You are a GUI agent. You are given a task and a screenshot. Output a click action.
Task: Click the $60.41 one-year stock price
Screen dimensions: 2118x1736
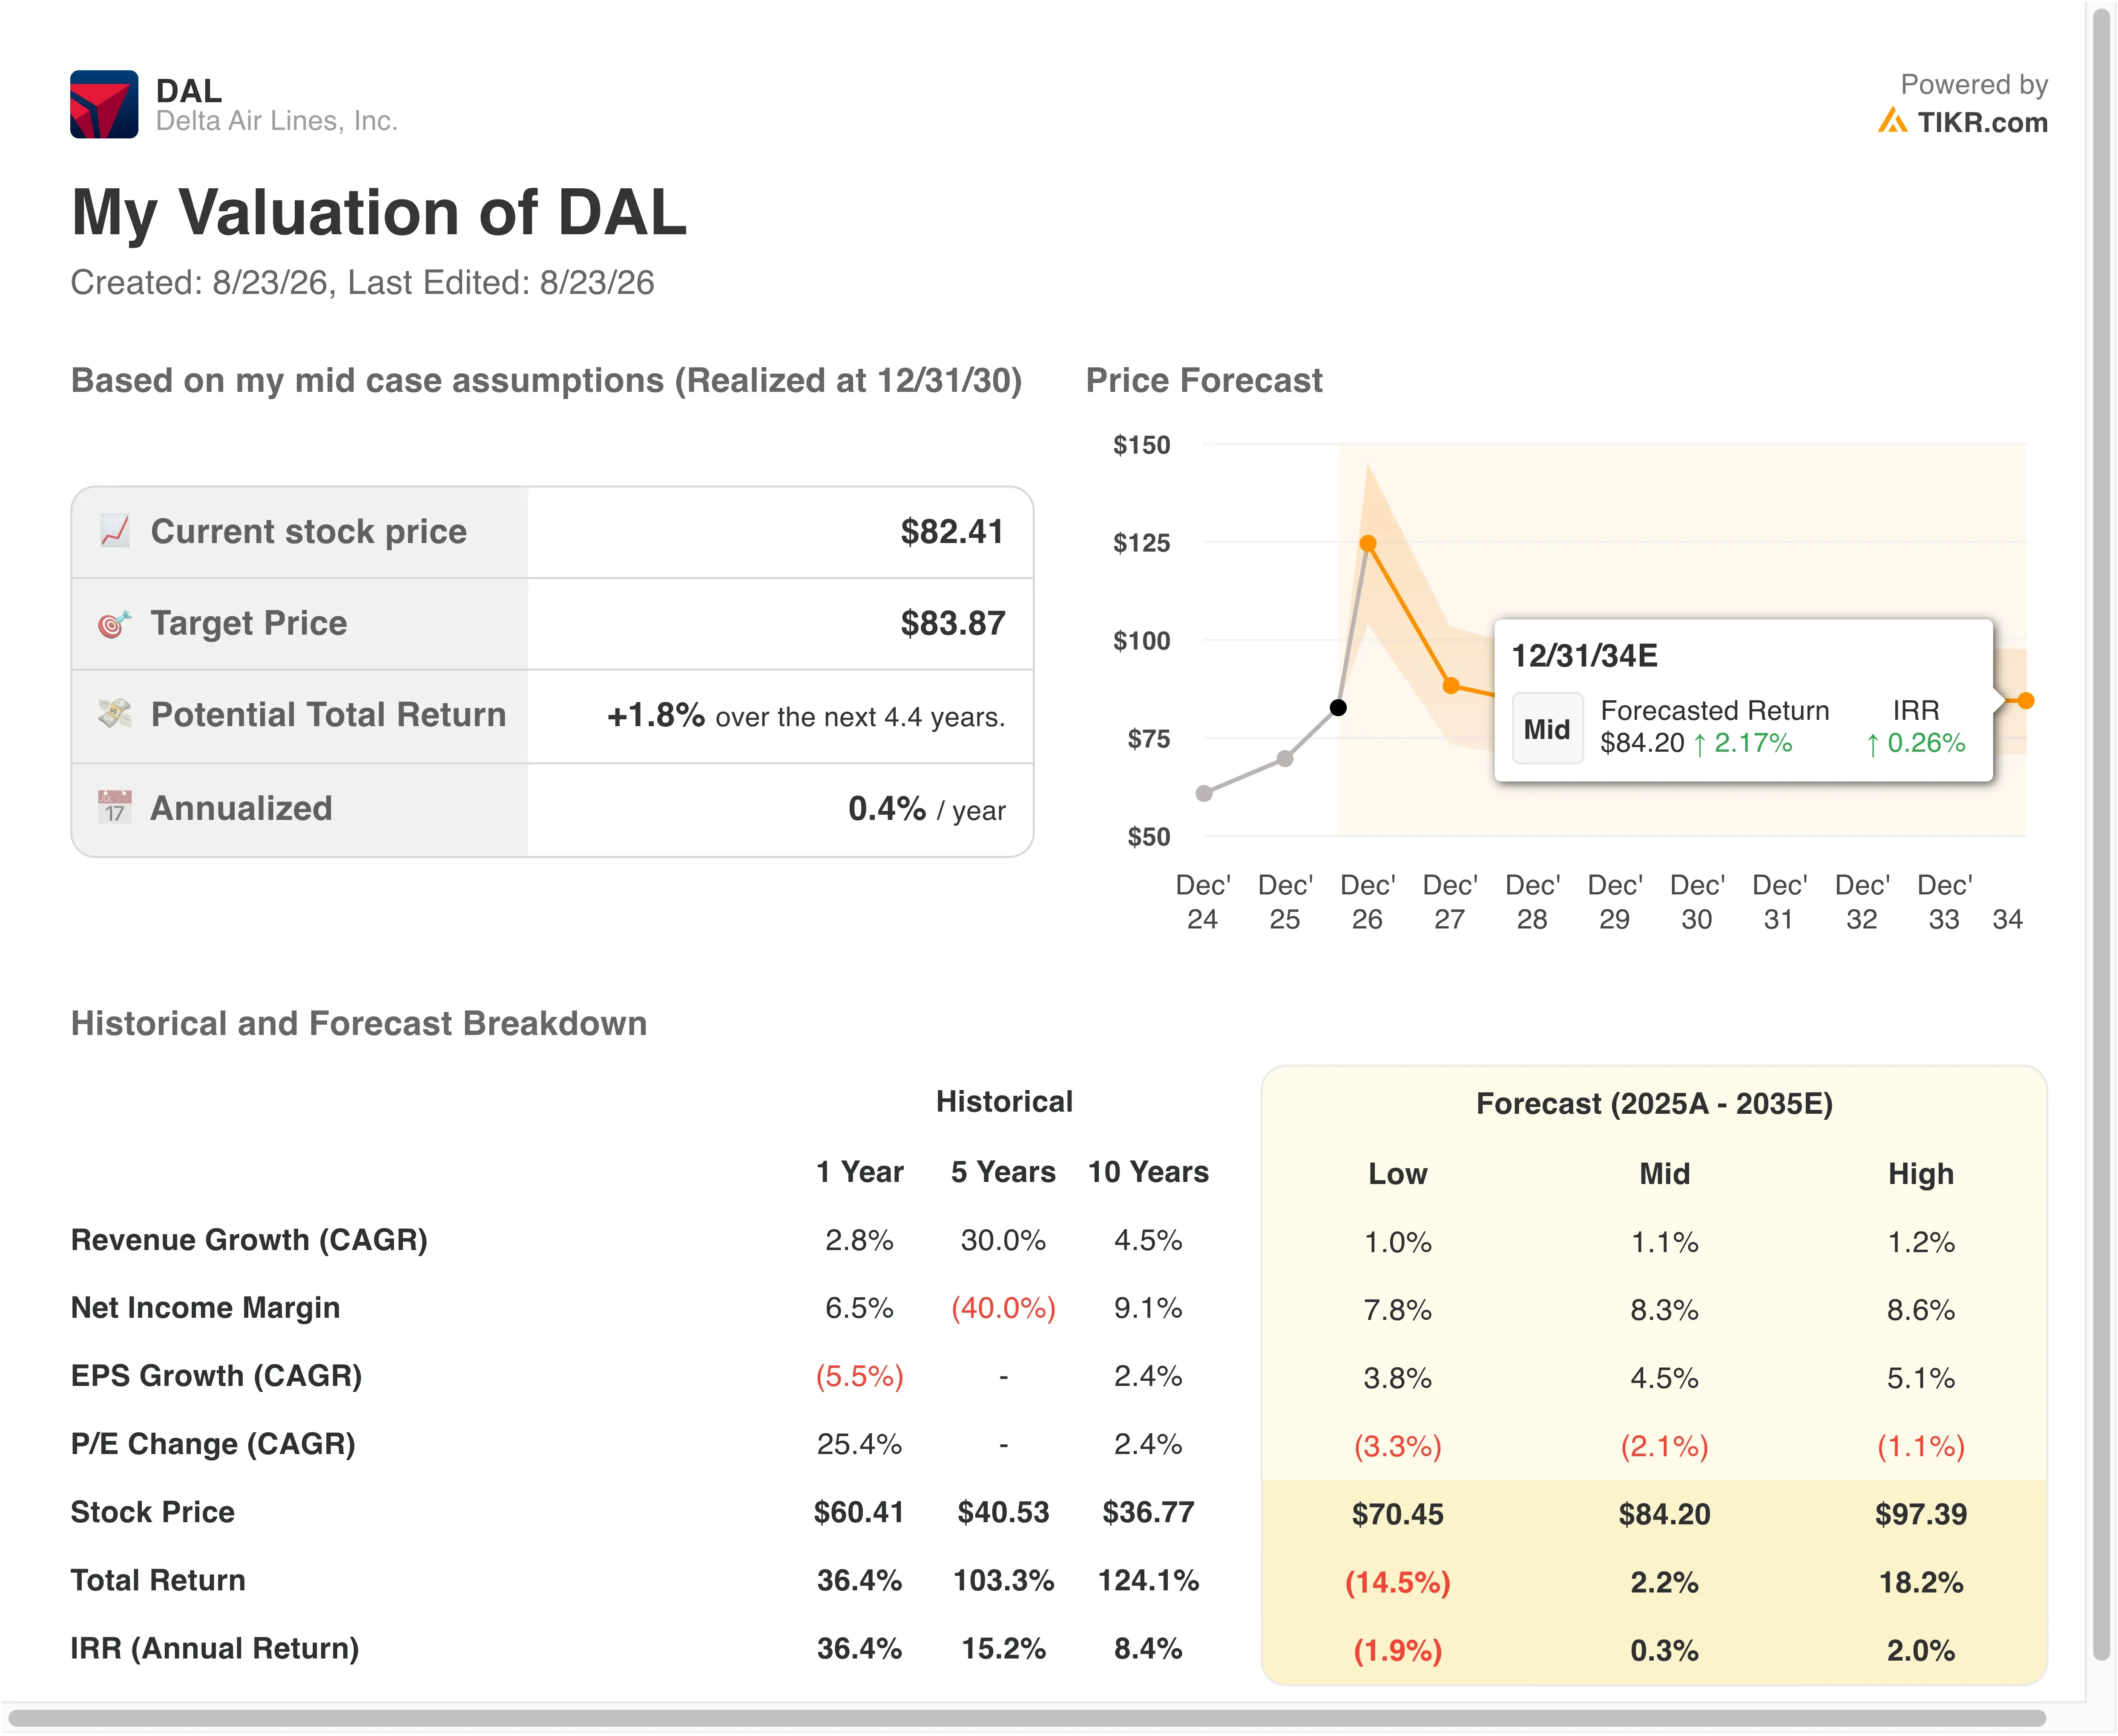(x=859, y=1512)
